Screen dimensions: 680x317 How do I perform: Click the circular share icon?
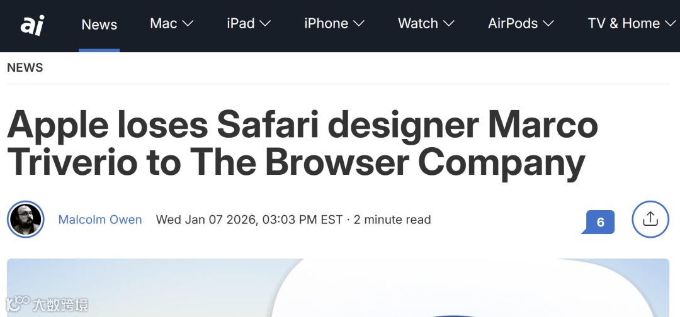650,219
